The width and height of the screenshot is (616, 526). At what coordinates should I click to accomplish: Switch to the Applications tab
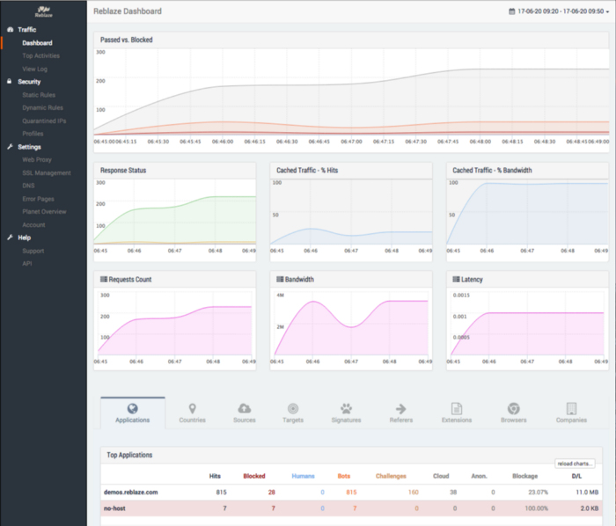pyautogui.click(x=132, y=413)
